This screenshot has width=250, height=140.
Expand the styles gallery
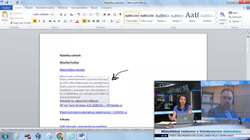(217, 22)
